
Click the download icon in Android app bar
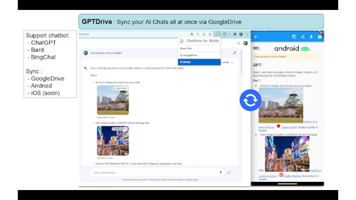click(311, 37)
